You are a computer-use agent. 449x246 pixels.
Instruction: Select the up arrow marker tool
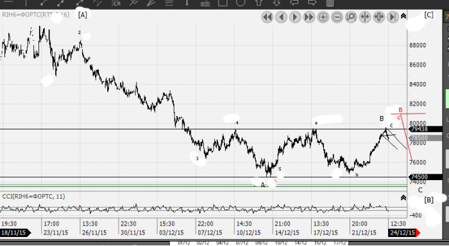click(x=258, y=3)
